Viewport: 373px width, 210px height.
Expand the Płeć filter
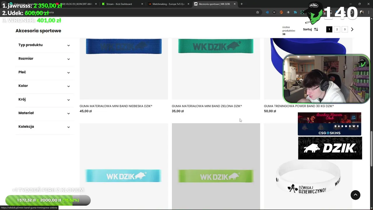44,72
